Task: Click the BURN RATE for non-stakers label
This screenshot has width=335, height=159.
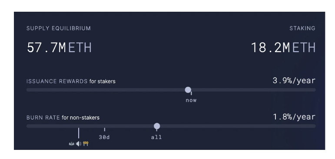Action: (x=63, y=118)
